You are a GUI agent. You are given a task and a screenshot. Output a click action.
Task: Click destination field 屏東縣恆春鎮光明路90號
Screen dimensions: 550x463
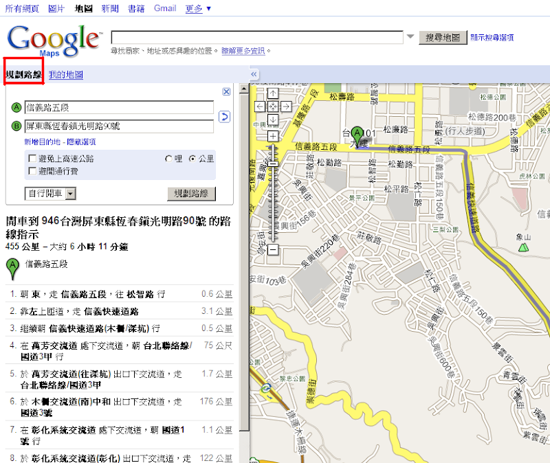(119, 126)
